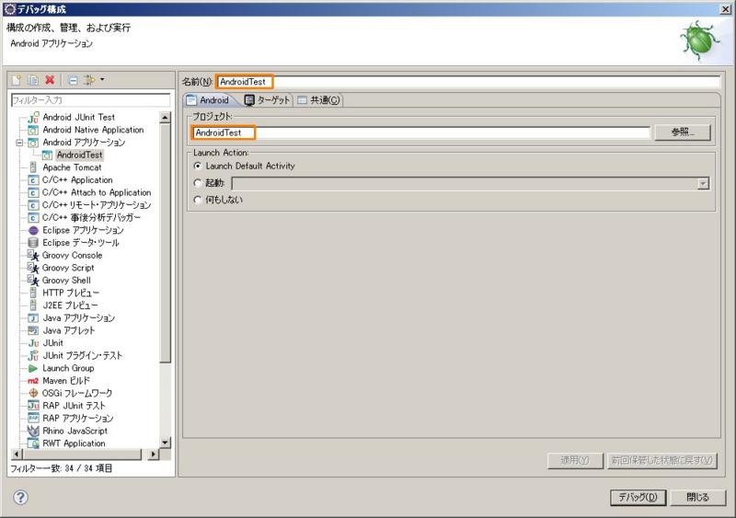Select C/C++ 事後分析デバッガー entry

tap(91, 217)
